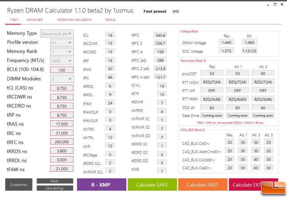Select the tRC value 46
The height and width of the screenshot is (197, 287).
pos(110,78)
